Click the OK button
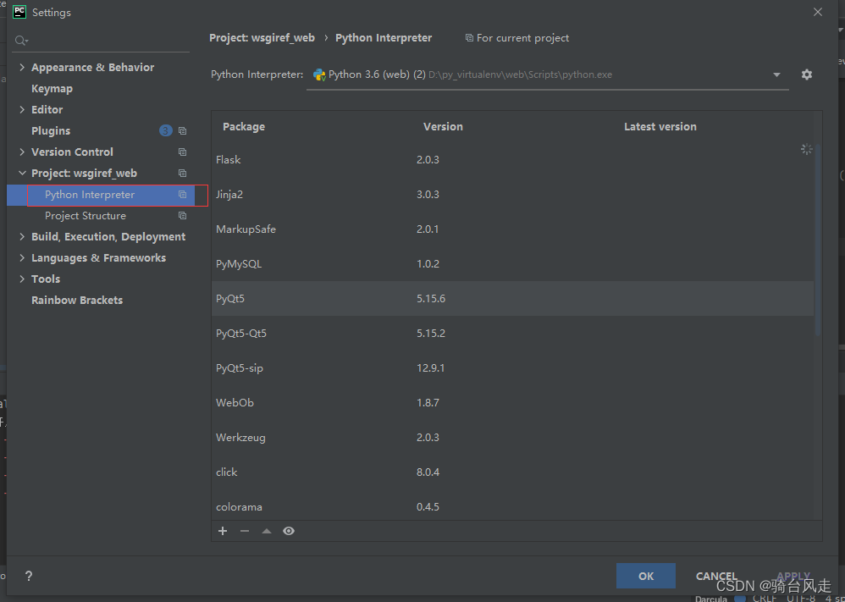 pos(646,576)
